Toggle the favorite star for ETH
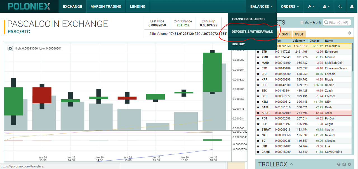Screen dimensions: 358x169 coord(258,52)
